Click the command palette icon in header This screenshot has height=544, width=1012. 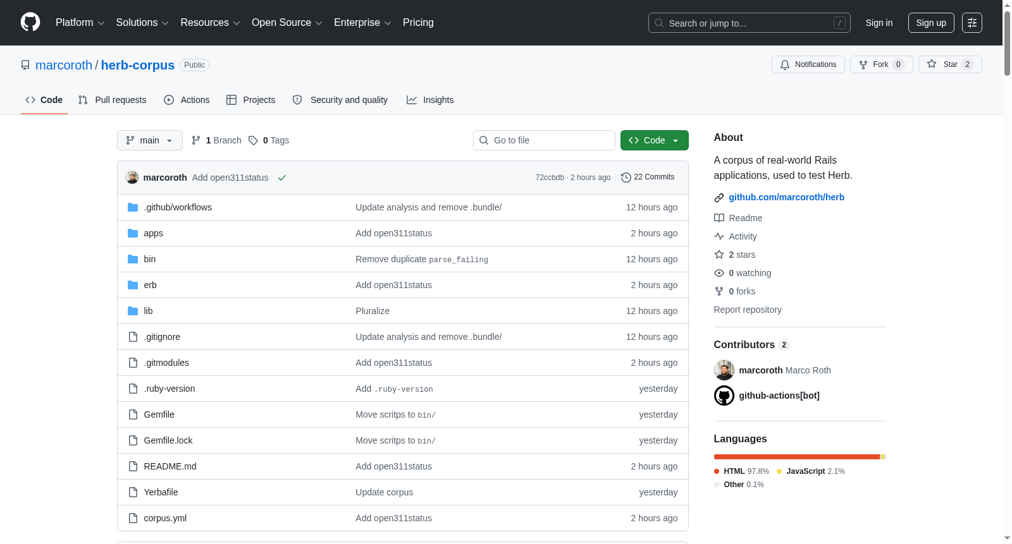click(972, 23)
